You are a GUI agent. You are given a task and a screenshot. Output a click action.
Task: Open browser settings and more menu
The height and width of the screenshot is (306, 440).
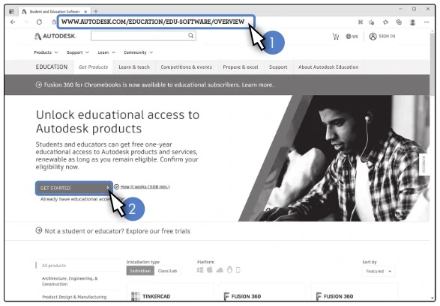pos(427,22)
